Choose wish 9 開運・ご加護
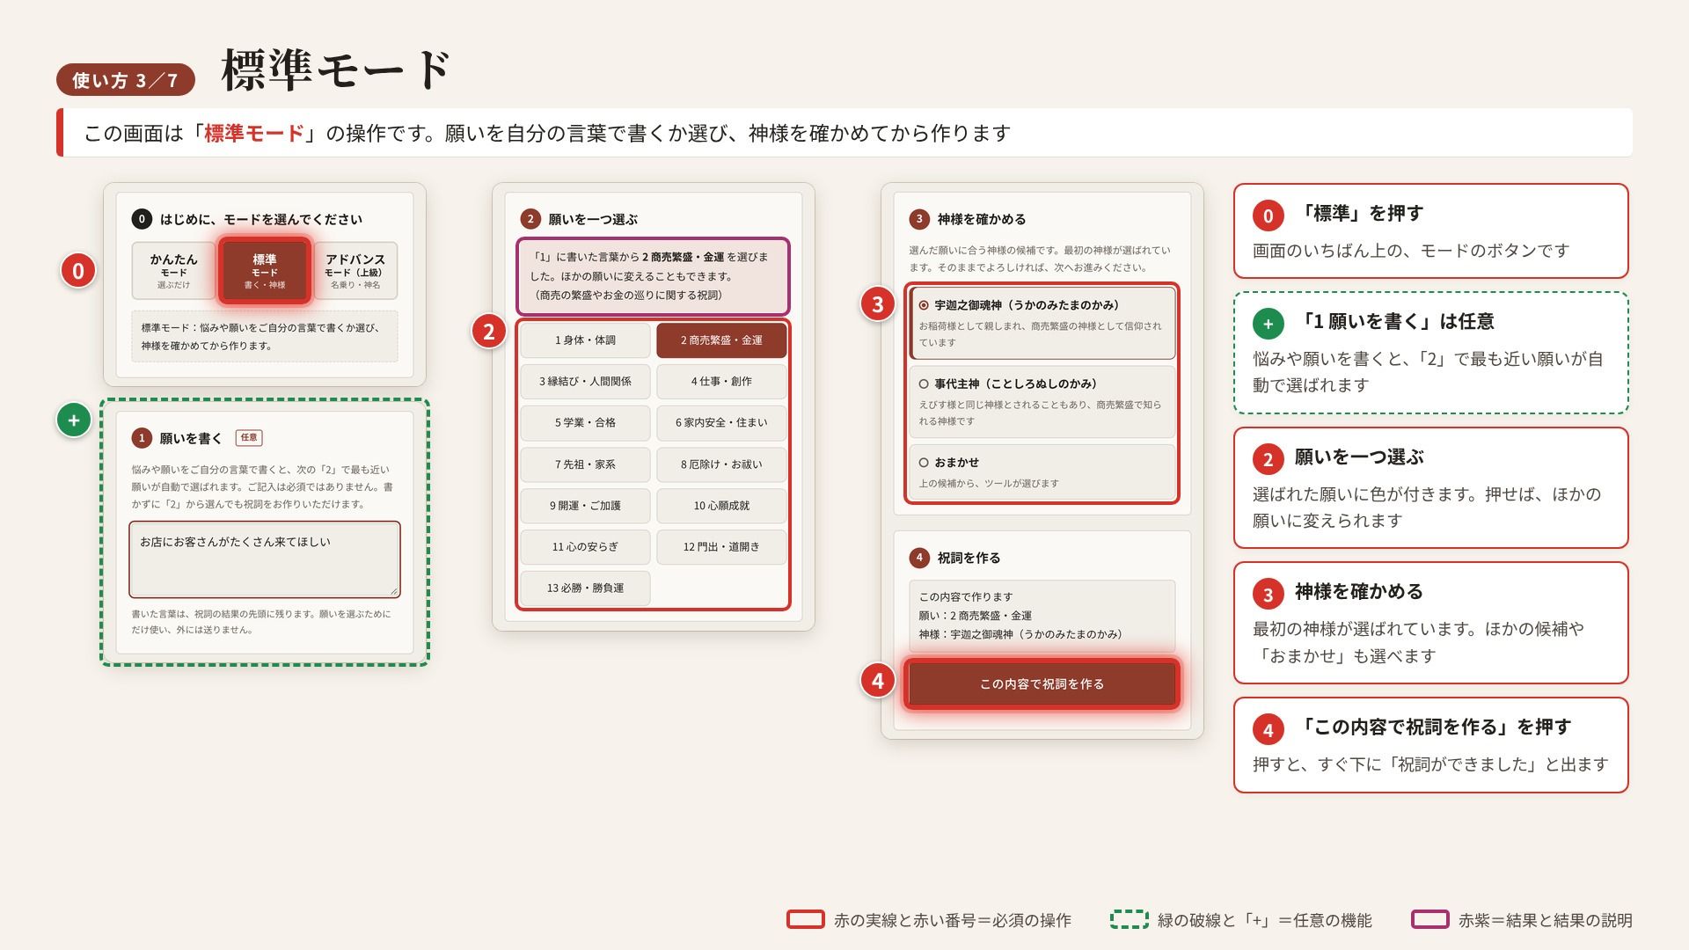The image size is (1689, 950). [585, 506]
